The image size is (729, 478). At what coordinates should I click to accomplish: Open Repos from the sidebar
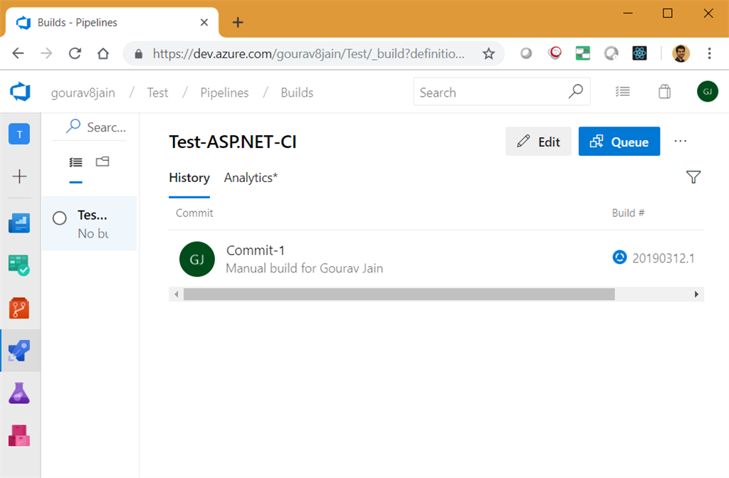tap(19, 308)
